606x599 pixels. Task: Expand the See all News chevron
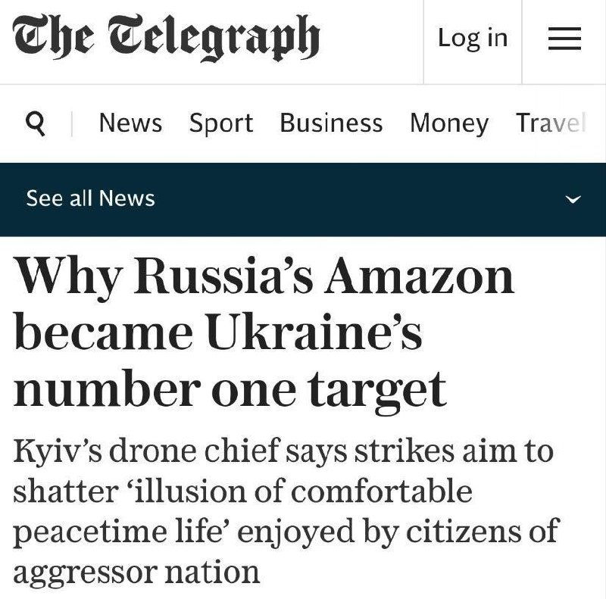[573, 199]
